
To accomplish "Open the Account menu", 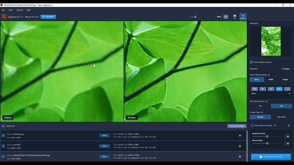I will pyautogui.click(x=20, y=10).
